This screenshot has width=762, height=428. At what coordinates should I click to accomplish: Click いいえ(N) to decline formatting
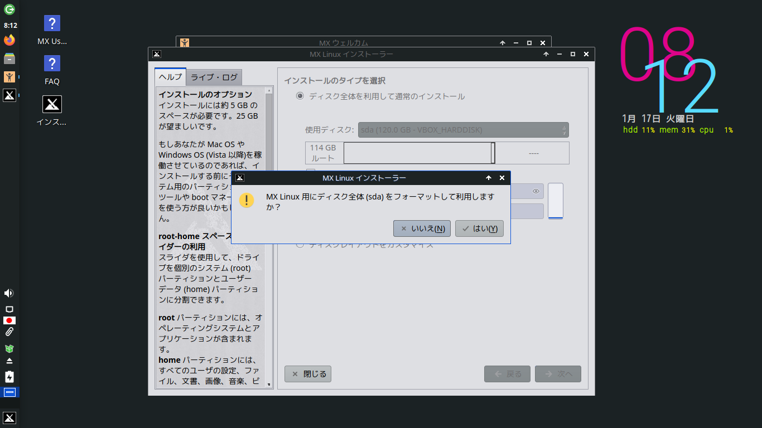pyautogui.click(x=422, y=228)
